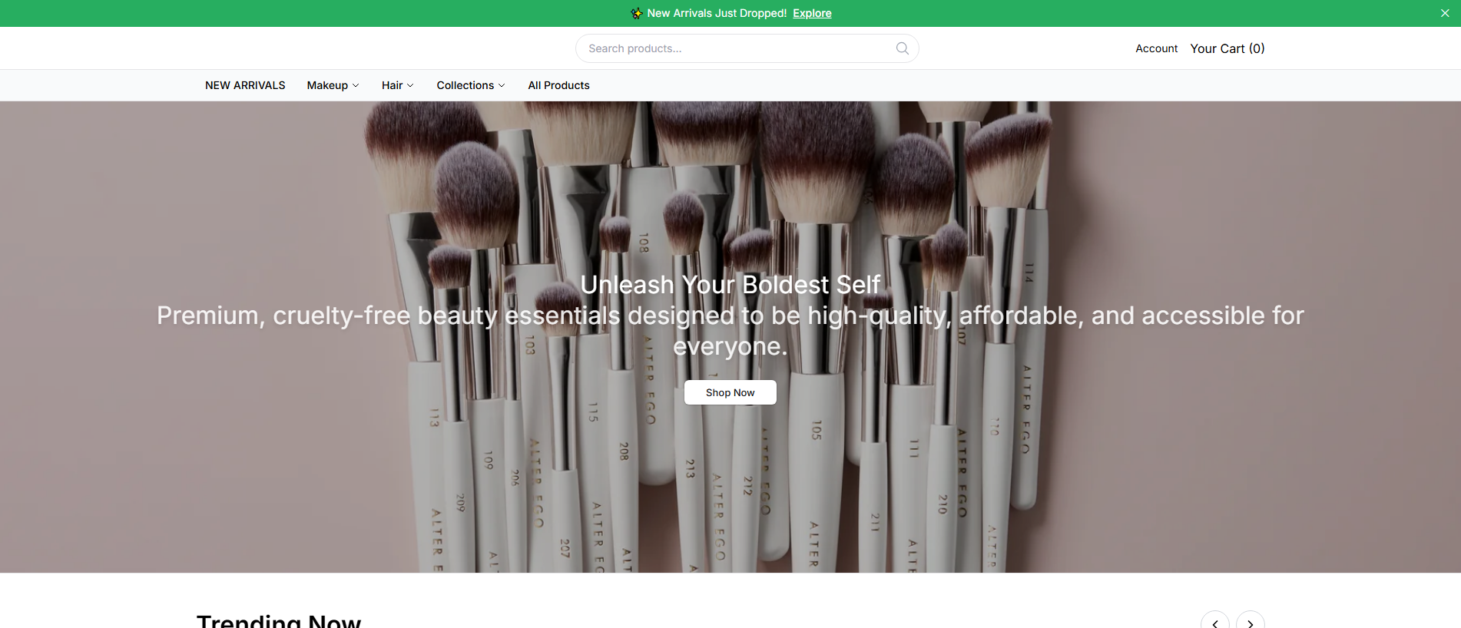Image resolution: width=1461 pixels, height=628 pixels.
Task: Click the Trending Now heading
Action: [x=279, y=620]
